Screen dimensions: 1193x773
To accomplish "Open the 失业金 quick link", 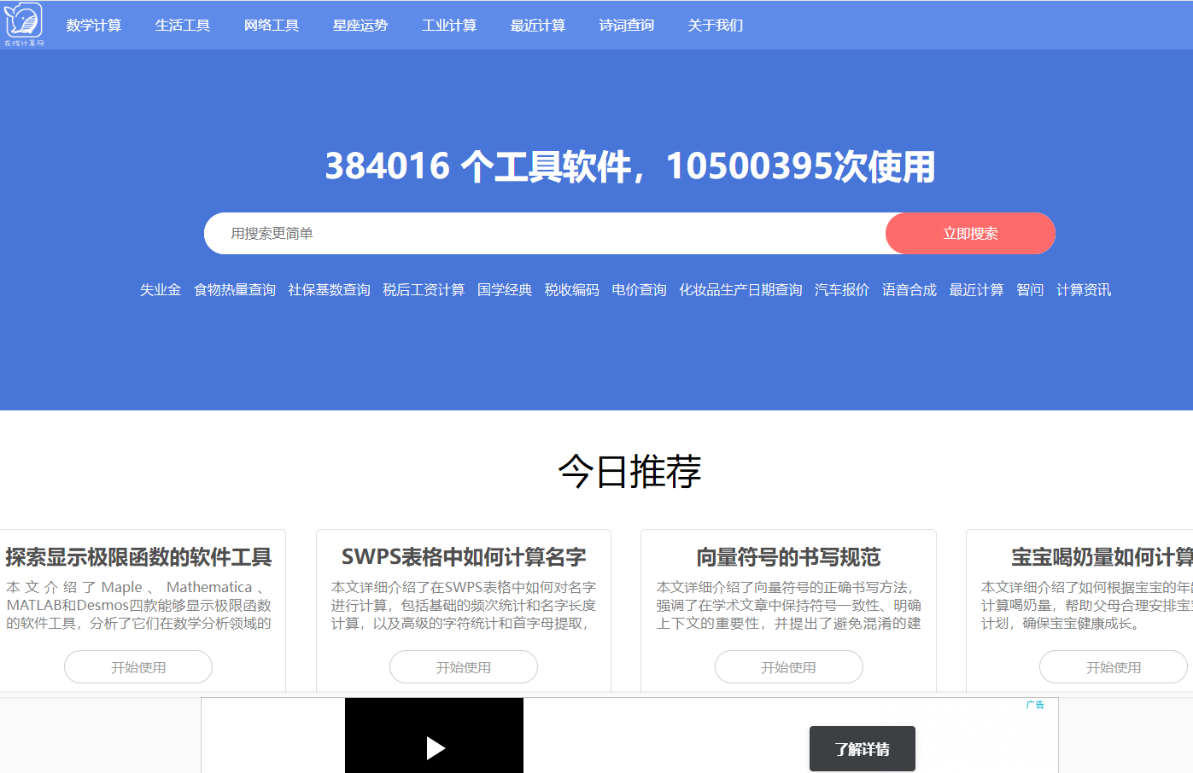I will click(x=161, y=290).
